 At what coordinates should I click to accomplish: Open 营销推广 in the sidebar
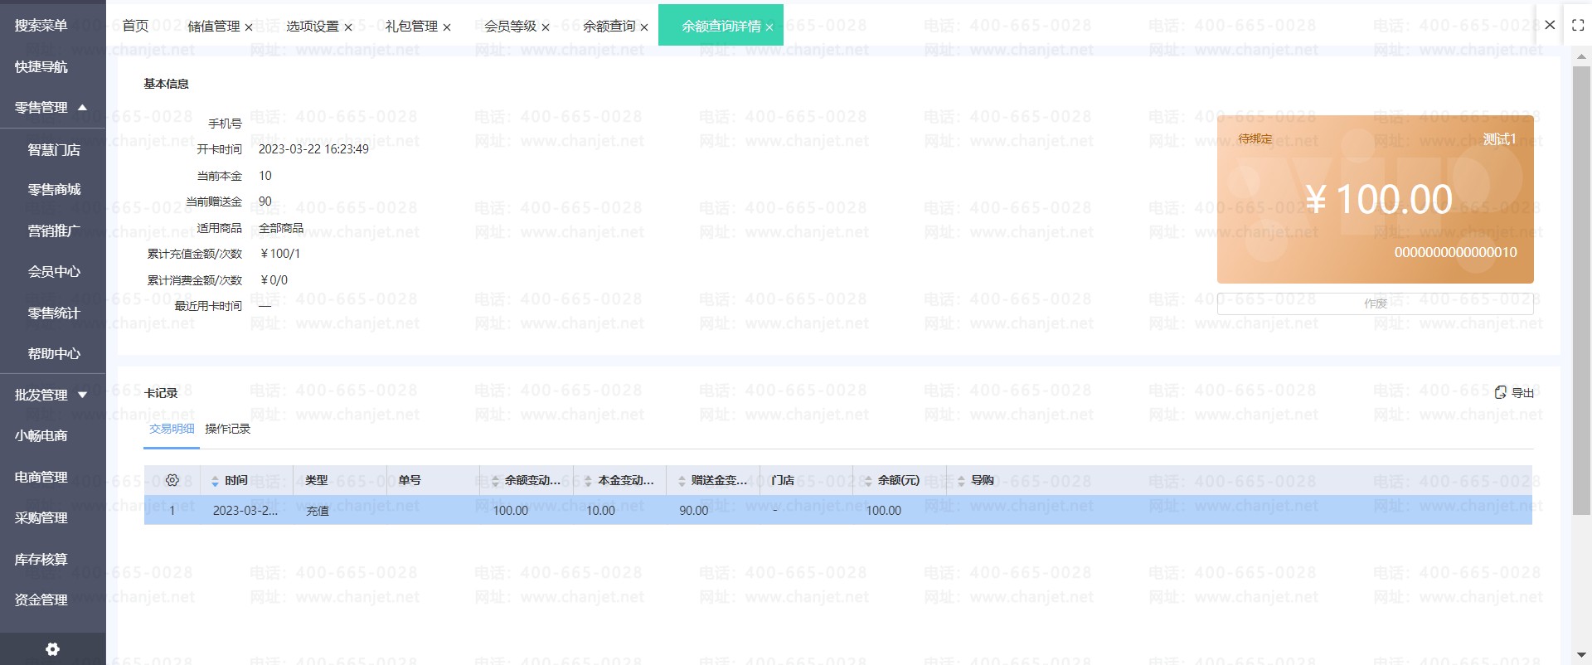coord(53,231)
